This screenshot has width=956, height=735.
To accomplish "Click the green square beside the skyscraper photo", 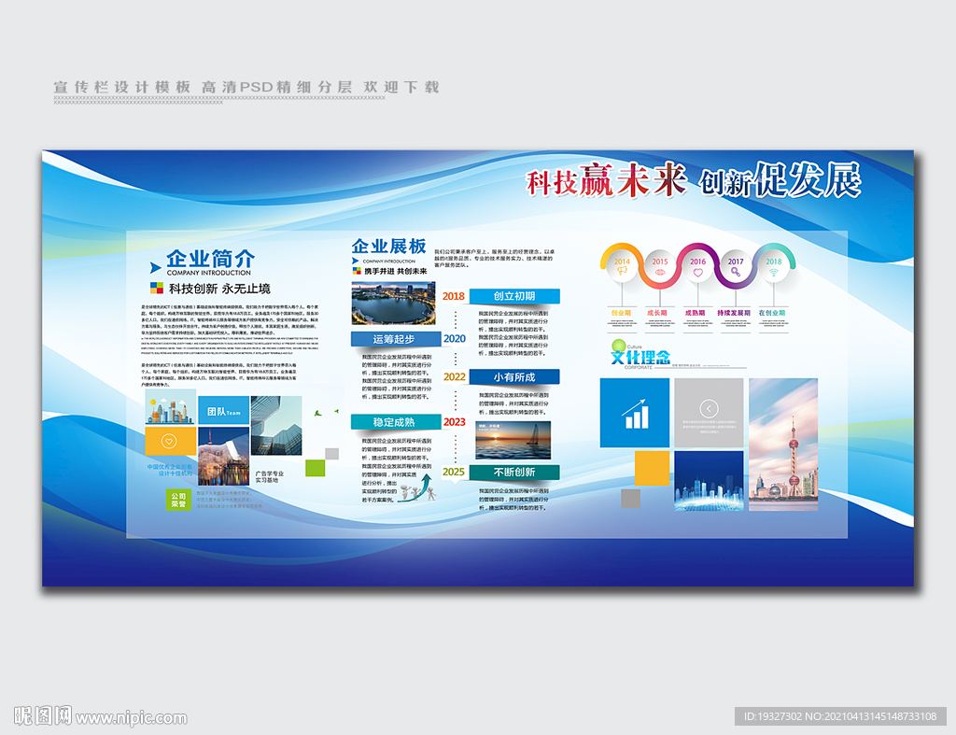I will [x=316, y=468].
